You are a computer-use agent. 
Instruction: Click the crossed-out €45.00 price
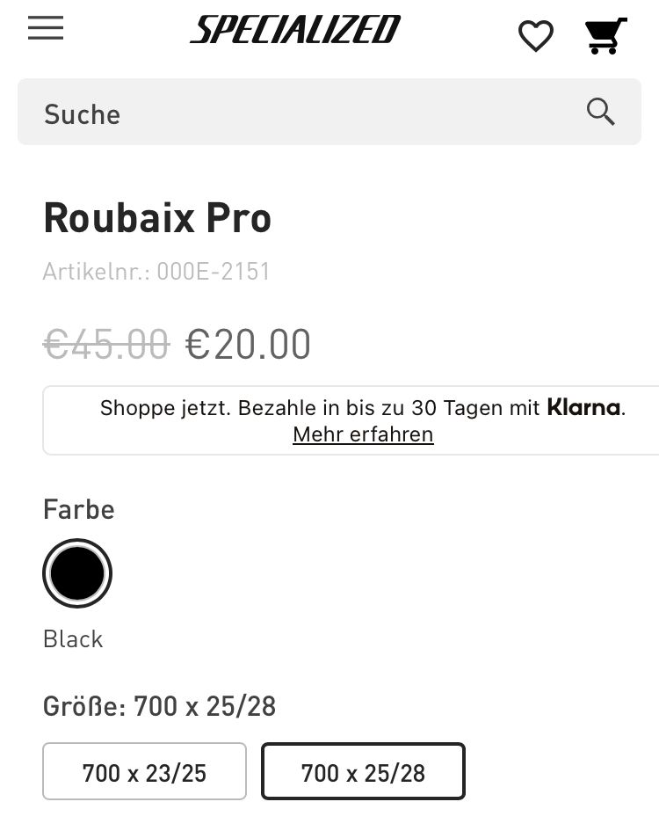click(106, 344)
